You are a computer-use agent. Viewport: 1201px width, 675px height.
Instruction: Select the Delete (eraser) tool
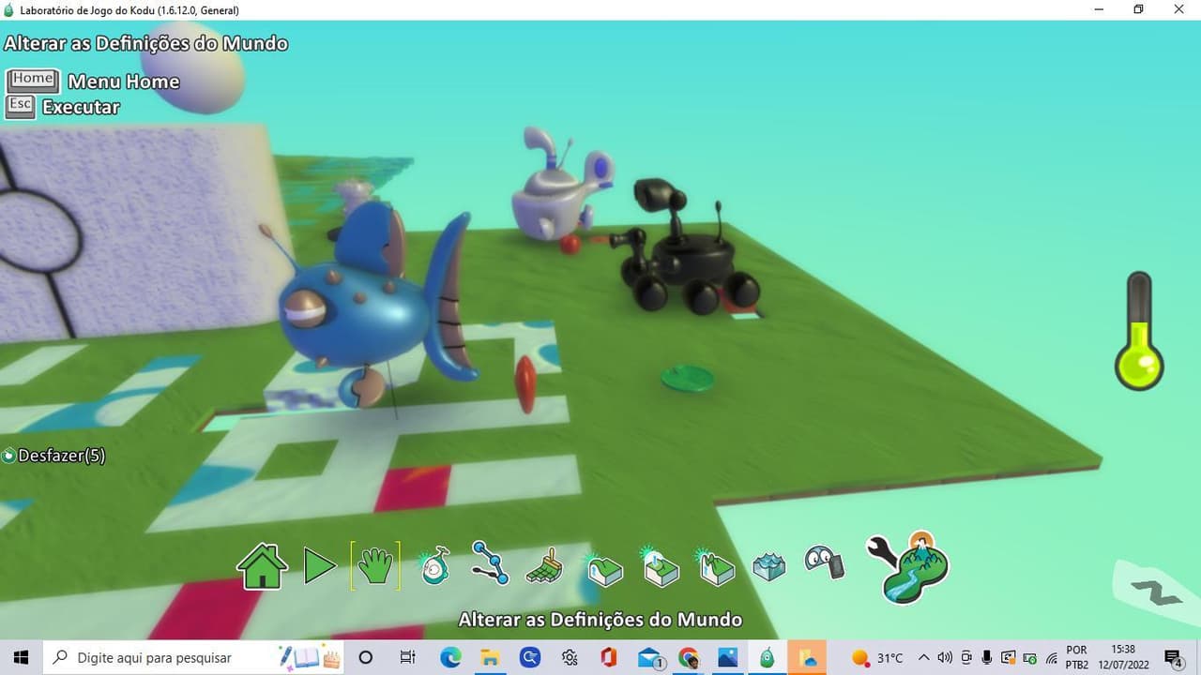(825, 562)
